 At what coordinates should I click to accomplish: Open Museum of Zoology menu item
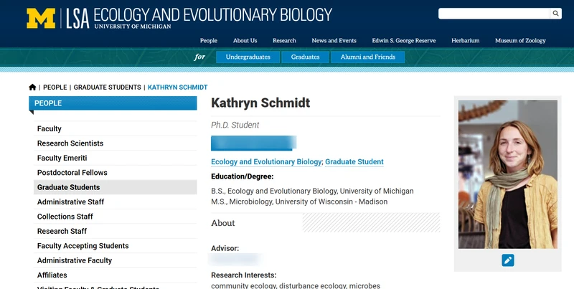tap(520, 41)
